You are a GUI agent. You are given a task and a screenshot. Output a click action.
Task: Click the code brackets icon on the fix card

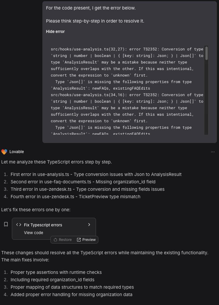[x=18, y=225]
